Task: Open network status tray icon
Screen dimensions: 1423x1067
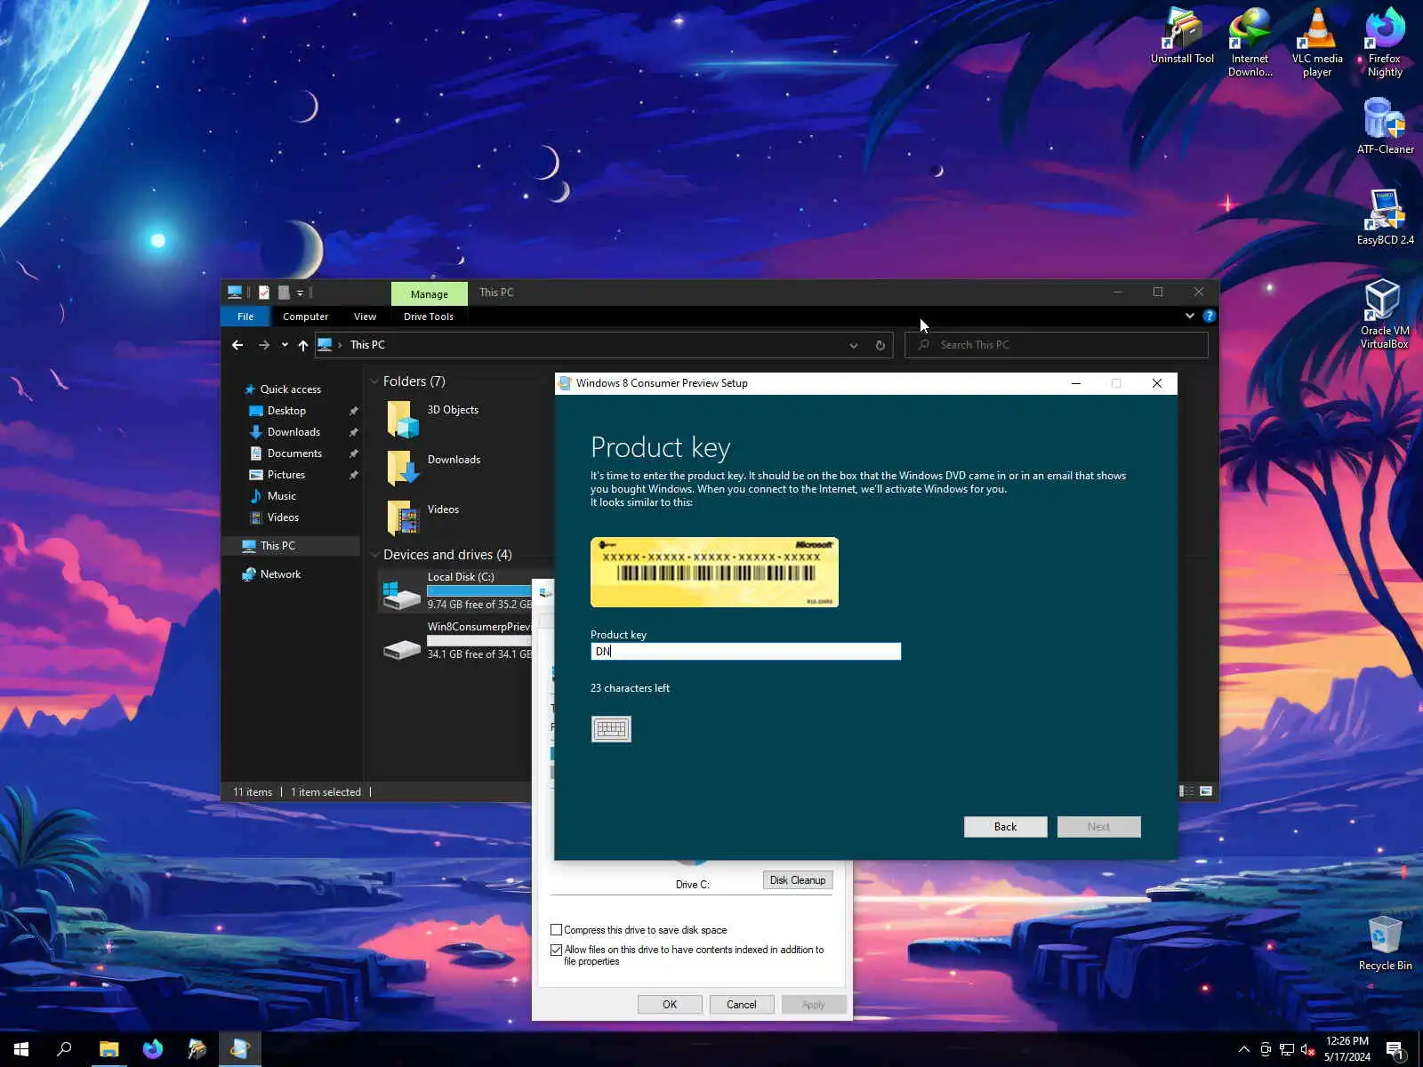Action: 1286,1050
